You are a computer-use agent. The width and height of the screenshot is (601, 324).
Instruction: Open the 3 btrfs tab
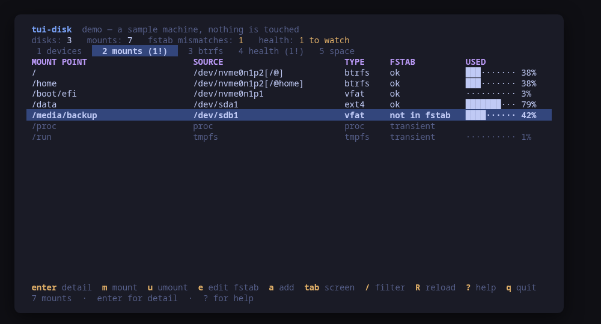pyautogui.click(x=206, y=51)
